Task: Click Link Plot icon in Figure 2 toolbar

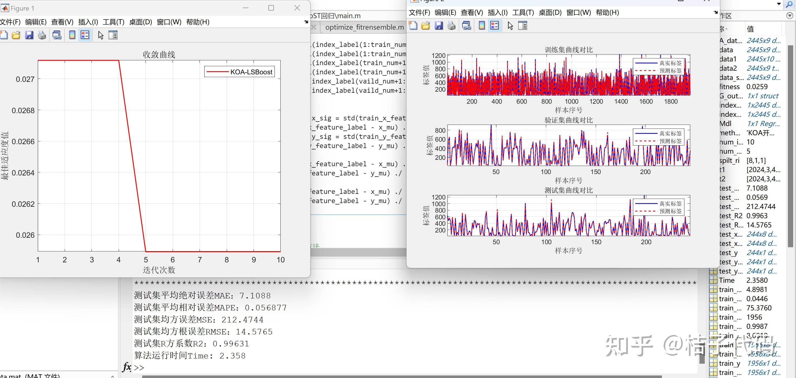Action: point(466,26)
